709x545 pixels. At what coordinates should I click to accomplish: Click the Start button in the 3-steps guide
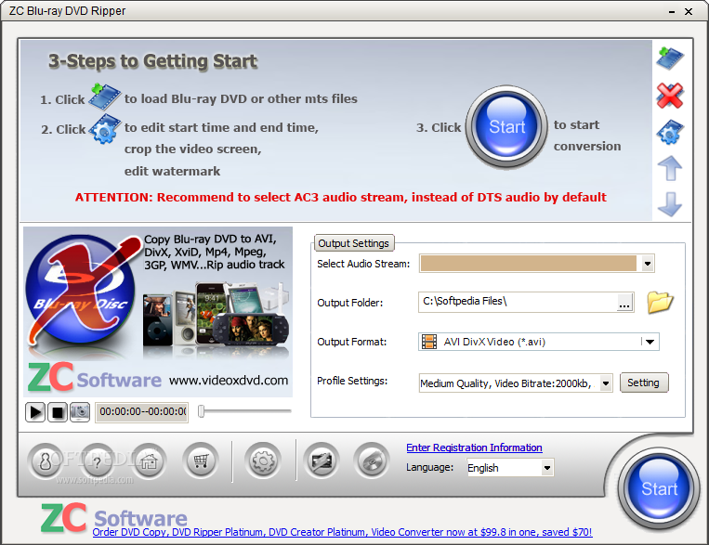click(x=506, y=127)
